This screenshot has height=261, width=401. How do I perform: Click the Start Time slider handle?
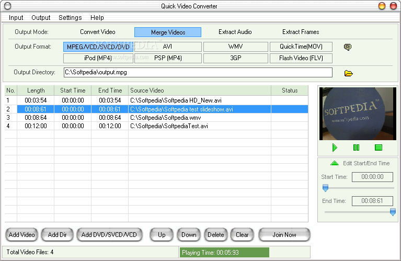(x=325, y=188)
